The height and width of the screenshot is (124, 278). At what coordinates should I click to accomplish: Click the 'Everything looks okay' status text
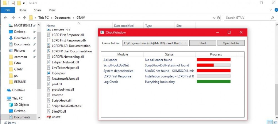160,82
